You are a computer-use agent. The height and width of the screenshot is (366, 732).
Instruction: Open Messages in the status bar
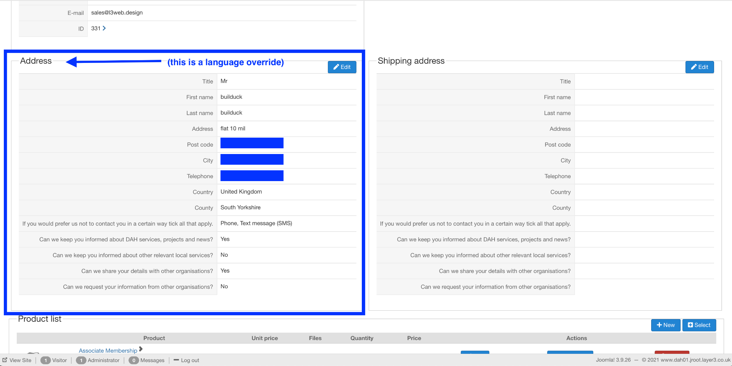[152, 360]
